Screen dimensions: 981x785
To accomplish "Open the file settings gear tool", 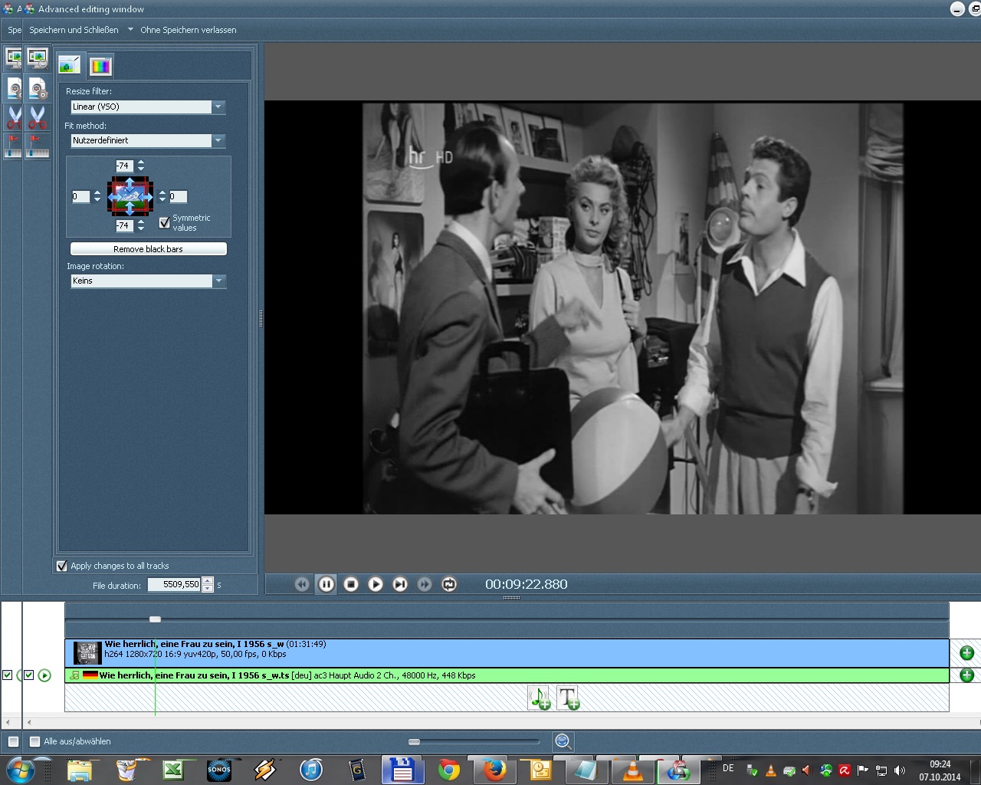I will (37, 89).
